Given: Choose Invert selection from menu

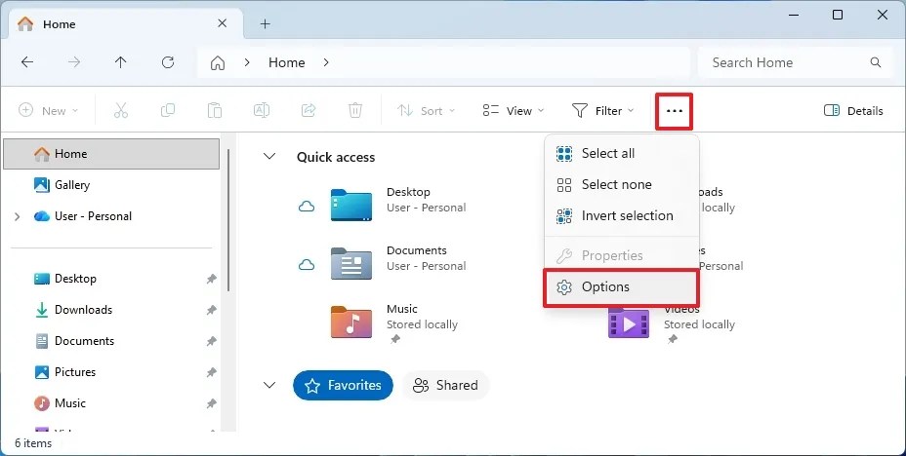Looking at the screenshot, I should [622, 215].
